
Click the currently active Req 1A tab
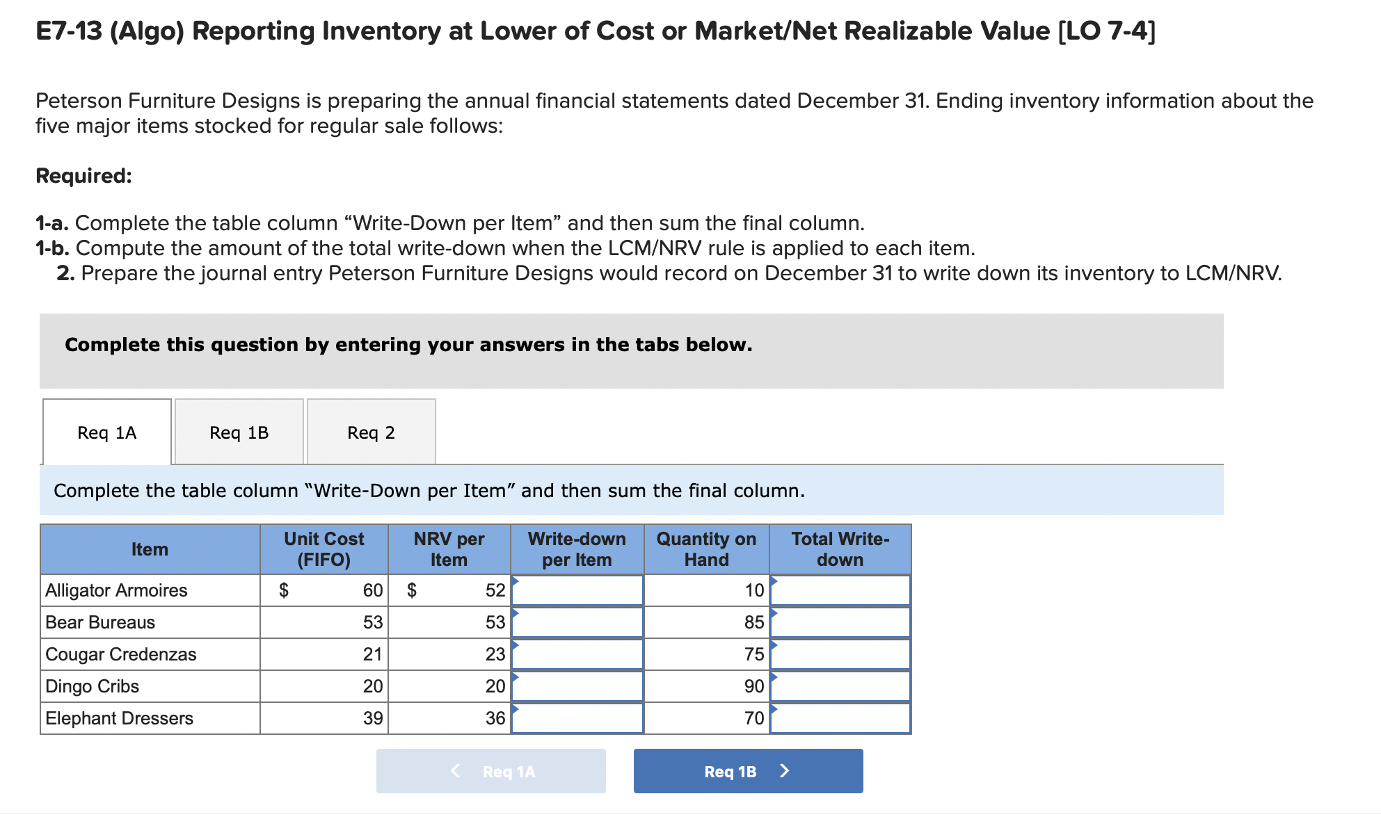pos(106,432)
